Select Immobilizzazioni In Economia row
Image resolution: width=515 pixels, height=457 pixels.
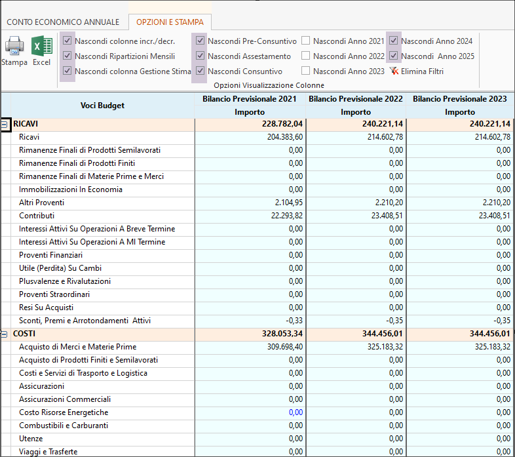(71, 189)
